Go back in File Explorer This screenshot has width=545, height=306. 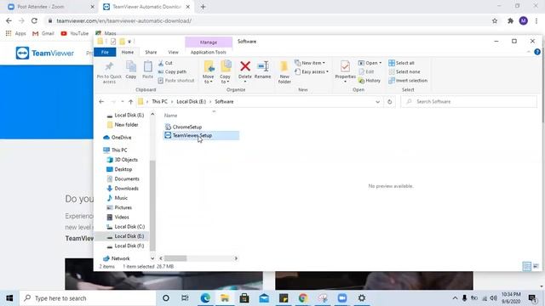tap(101, 102)
